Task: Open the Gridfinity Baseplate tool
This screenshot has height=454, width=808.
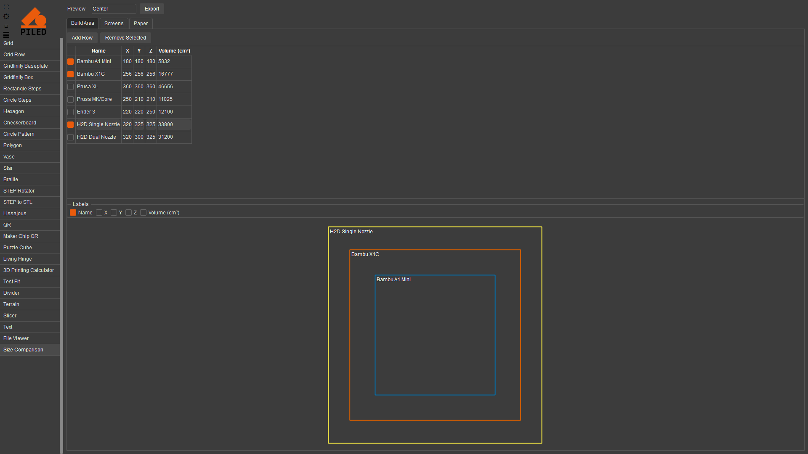Action: coord(30,66)
